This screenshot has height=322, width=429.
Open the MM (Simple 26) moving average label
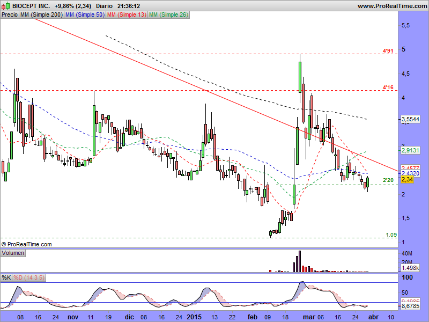(x=168, y=15)
